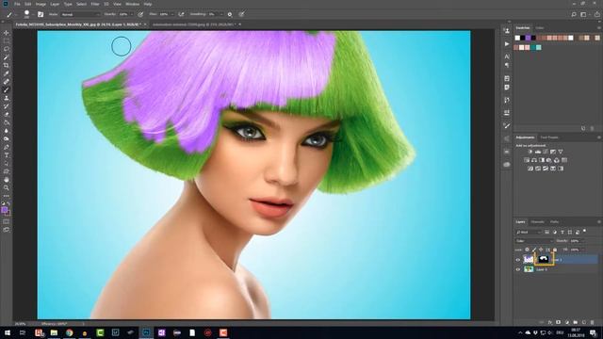603x339 pixels.
Task: Add a Hue/Saturation adjustment
Action: coord(527,160)
